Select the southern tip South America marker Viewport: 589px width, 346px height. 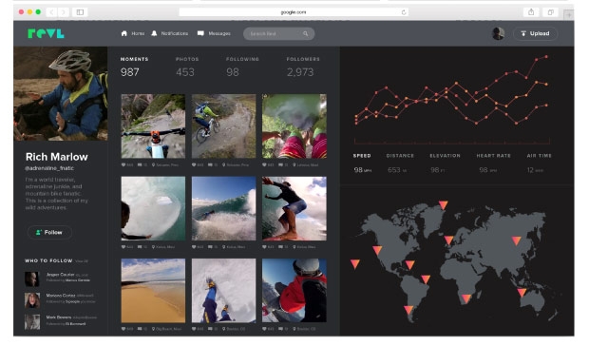(x=408, y=310)
